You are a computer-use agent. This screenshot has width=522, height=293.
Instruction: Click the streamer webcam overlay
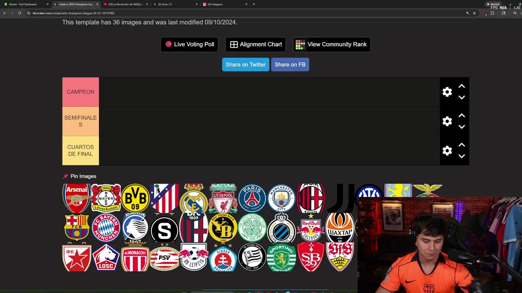click(440, 245)
